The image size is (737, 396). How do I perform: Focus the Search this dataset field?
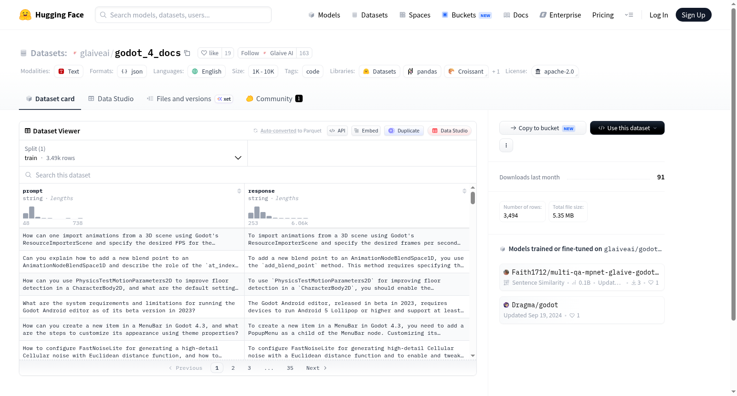(248, 175)
